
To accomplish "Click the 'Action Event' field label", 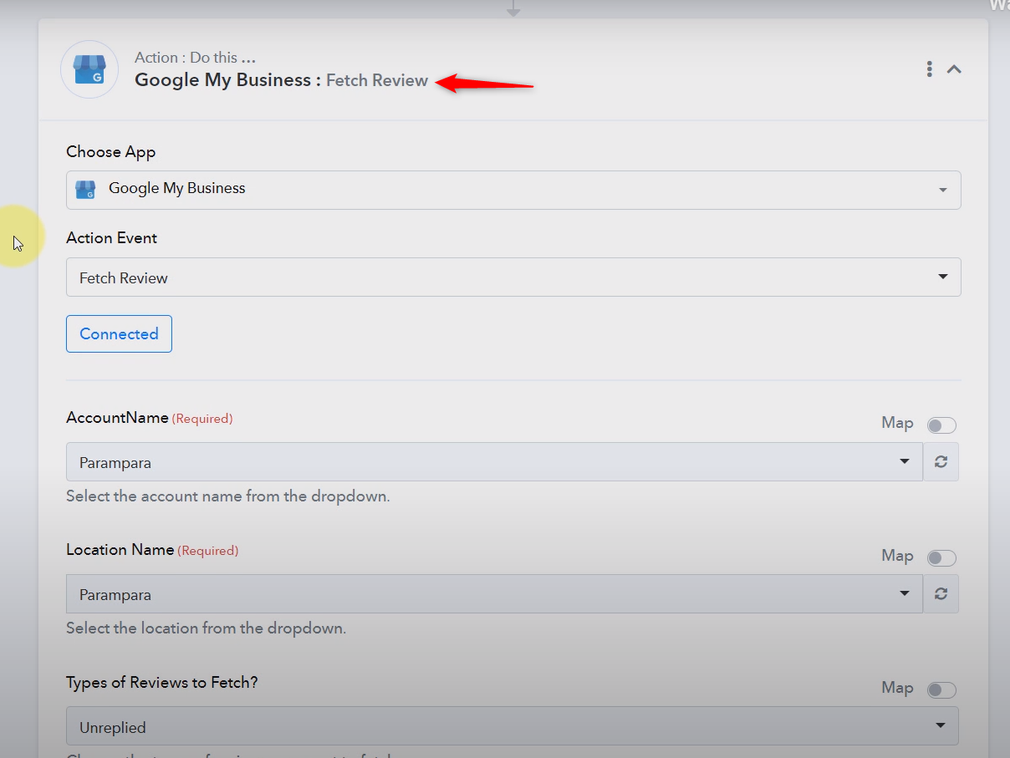I will point(112,238).
